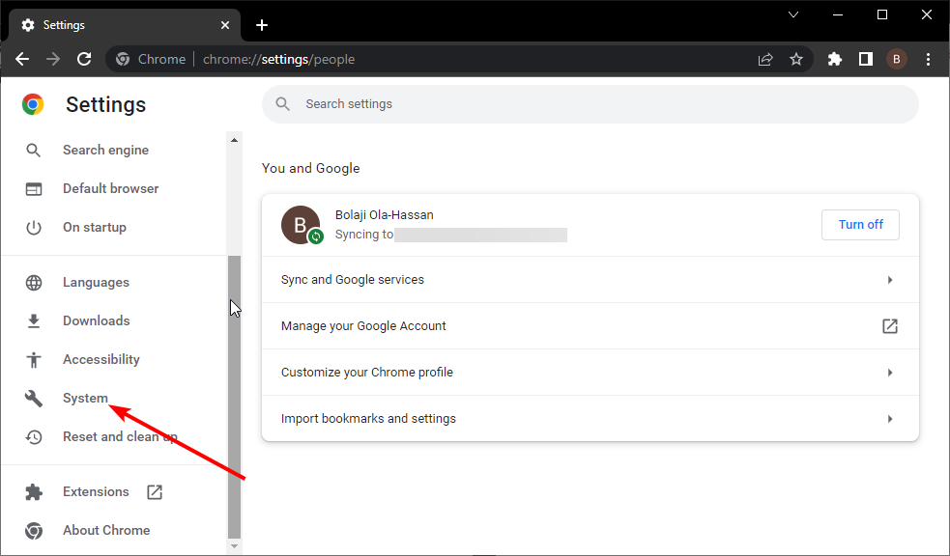
Task: Open Reset and clean up
Action: click(x=120, y=437)
